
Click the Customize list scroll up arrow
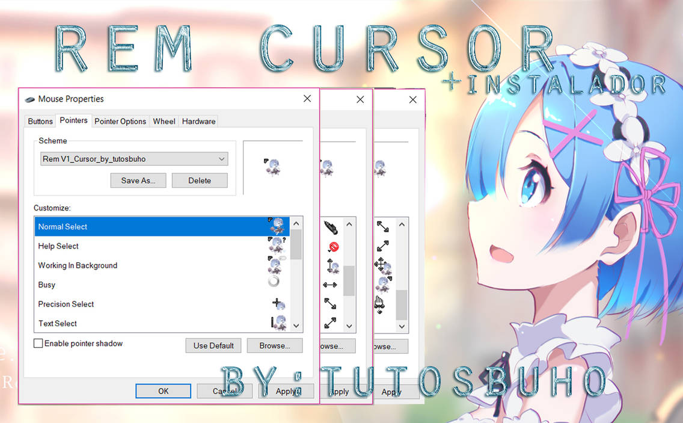(x=296, y=224)
